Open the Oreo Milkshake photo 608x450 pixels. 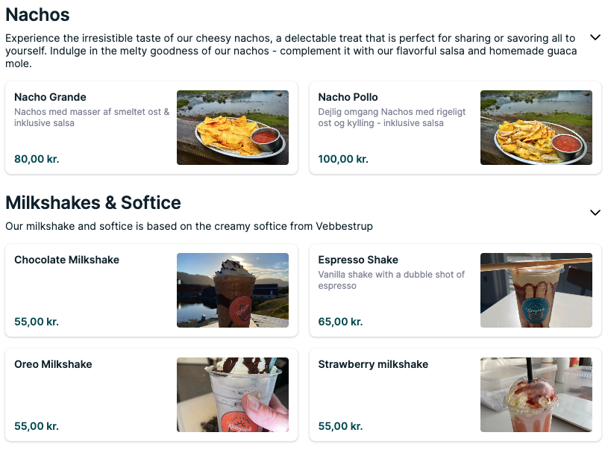coord(233,395)
